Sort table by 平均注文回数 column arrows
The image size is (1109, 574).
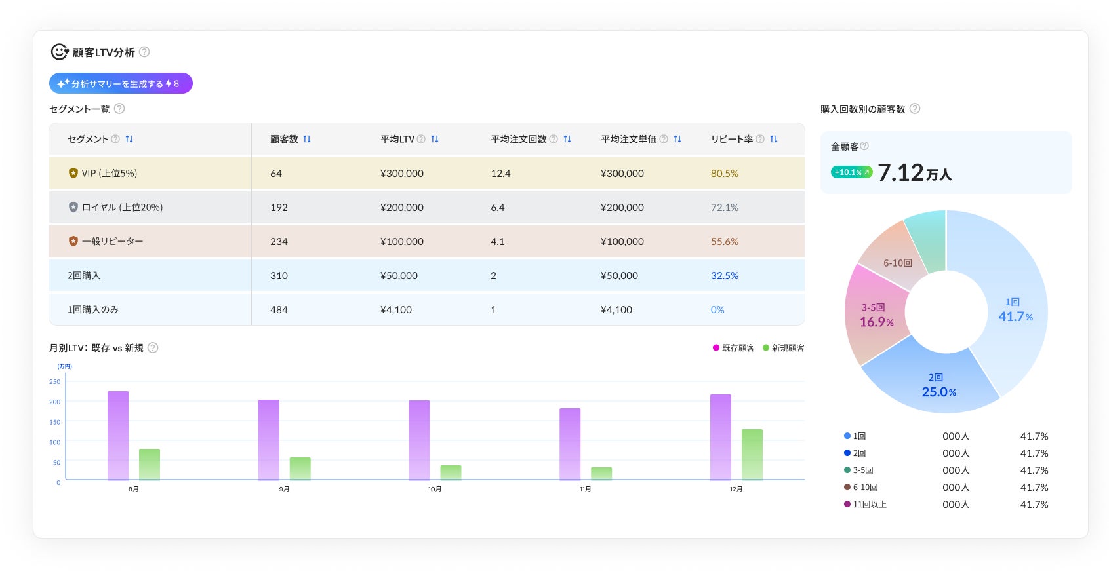point(567,139)
